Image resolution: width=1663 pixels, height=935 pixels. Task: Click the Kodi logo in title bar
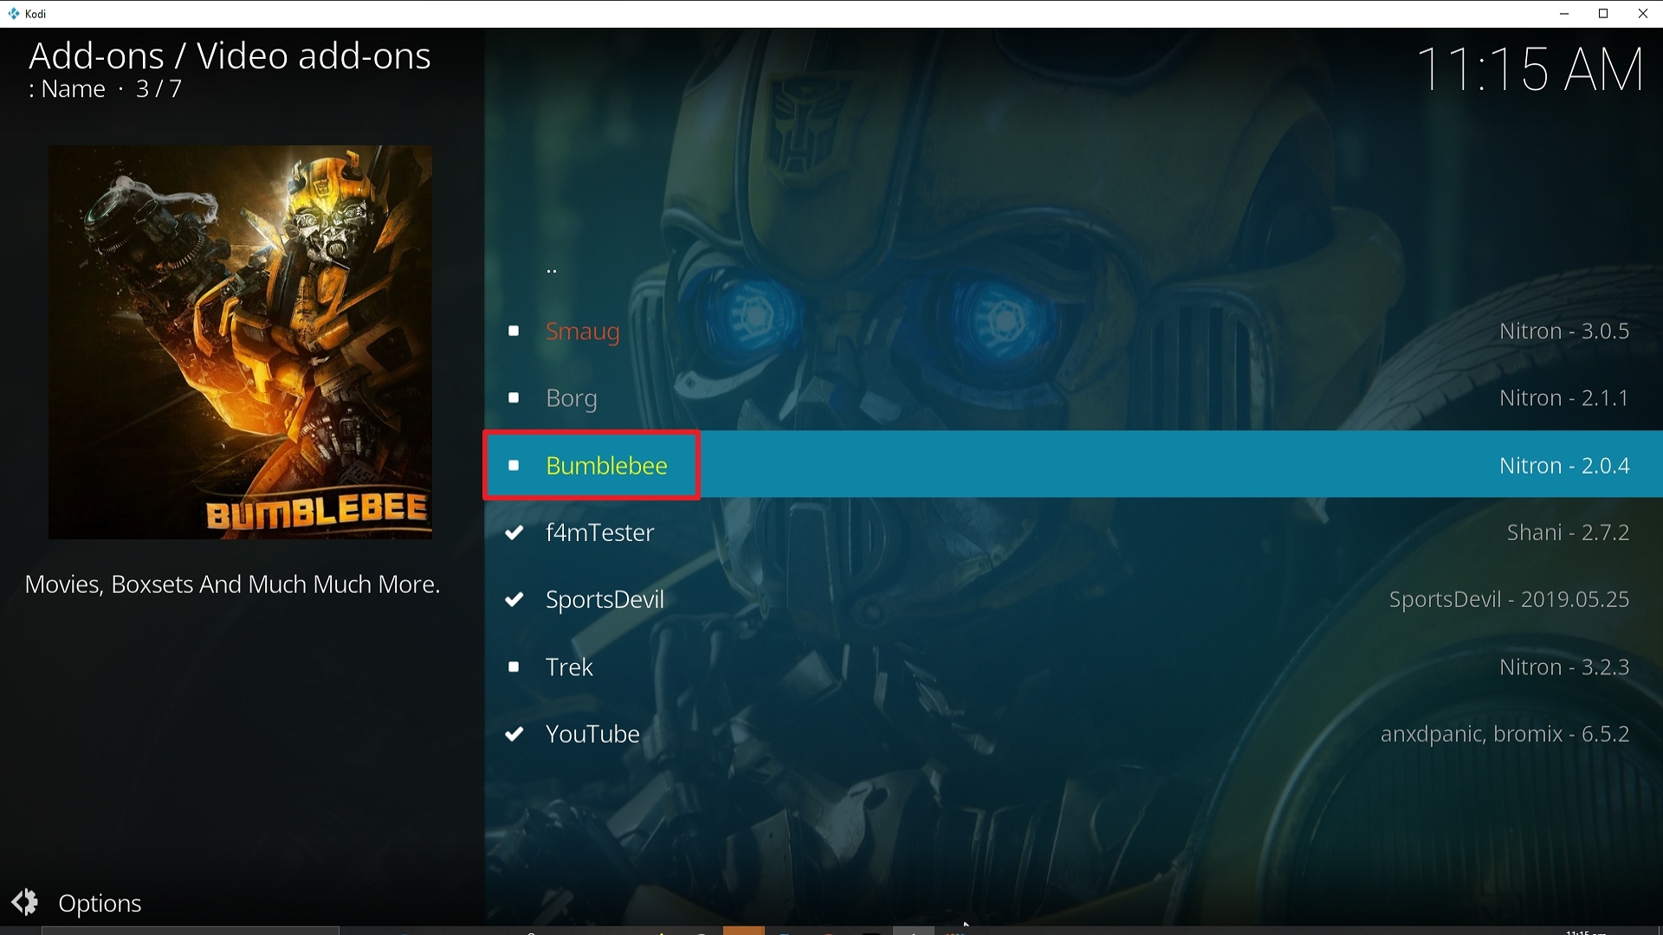click(x=13, y=13)
